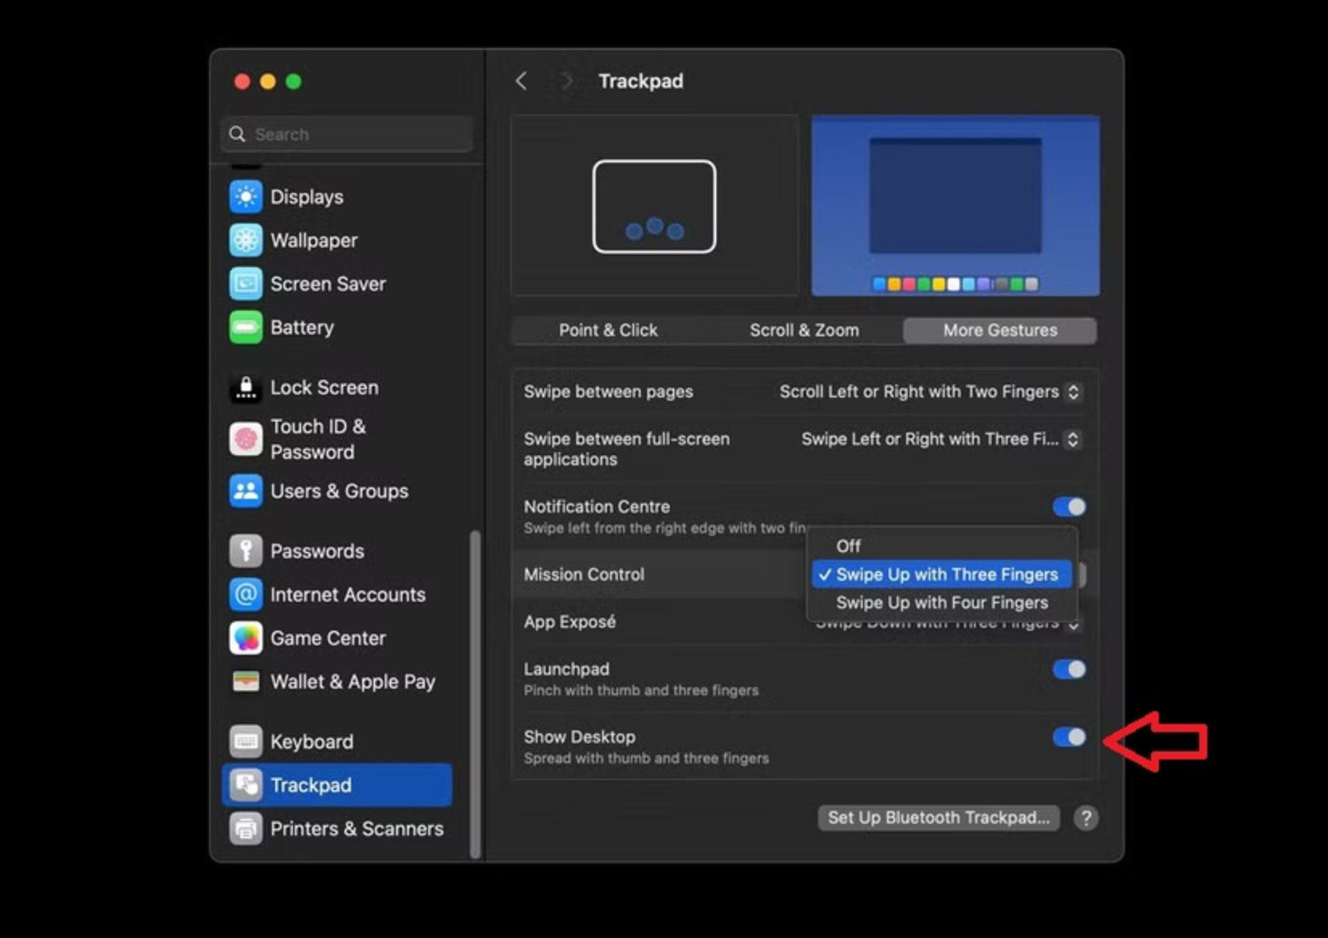Click Set Up Bluetooth Trackpad button

pyautogui.click(x=939, y=818)
